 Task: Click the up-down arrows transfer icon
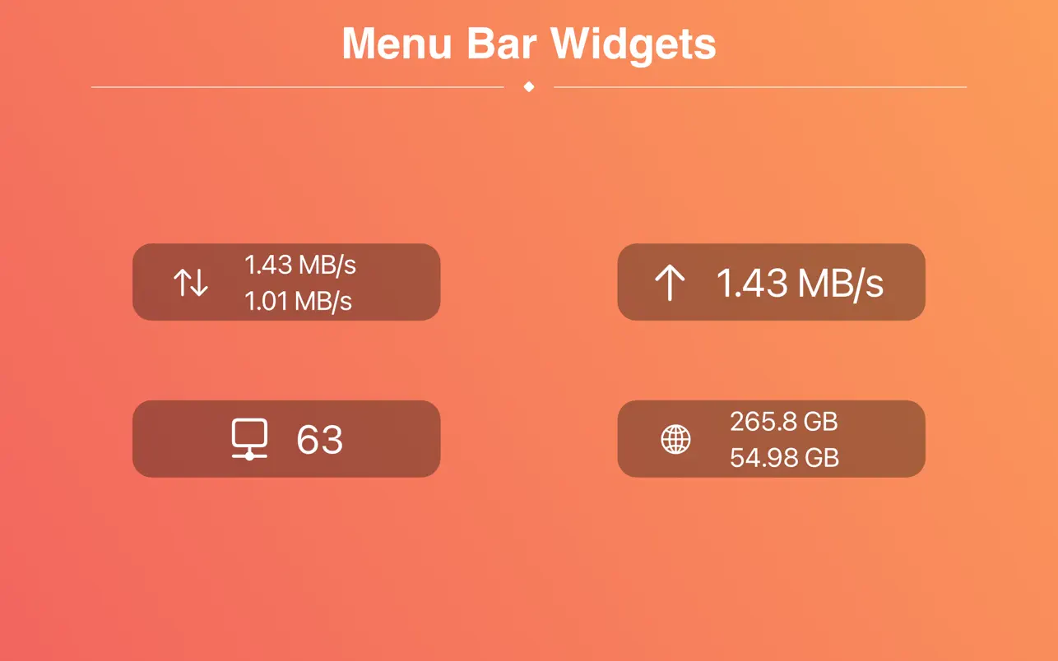(191, 283)
